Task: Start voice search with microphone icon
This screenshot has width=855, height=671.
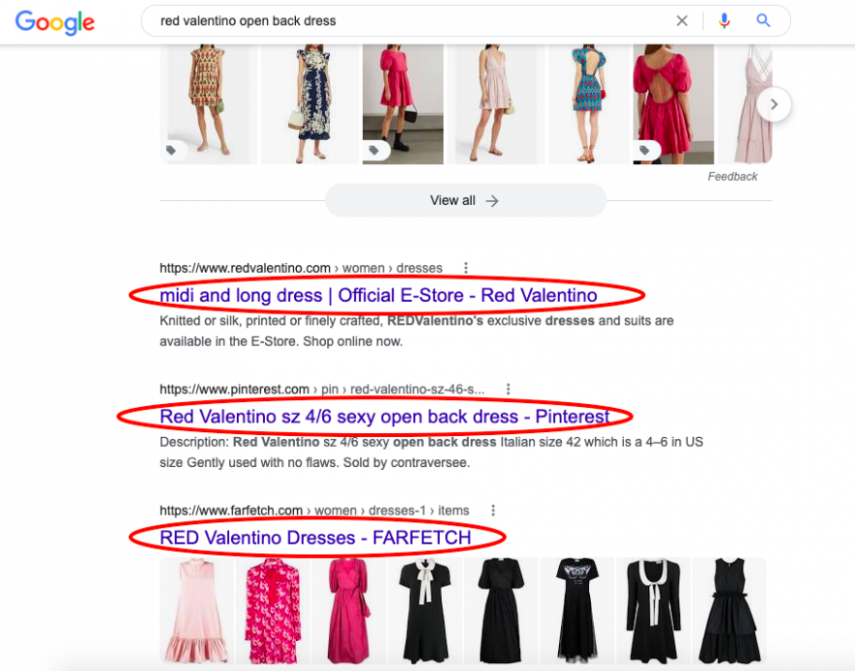Action: tap(724, 20)
